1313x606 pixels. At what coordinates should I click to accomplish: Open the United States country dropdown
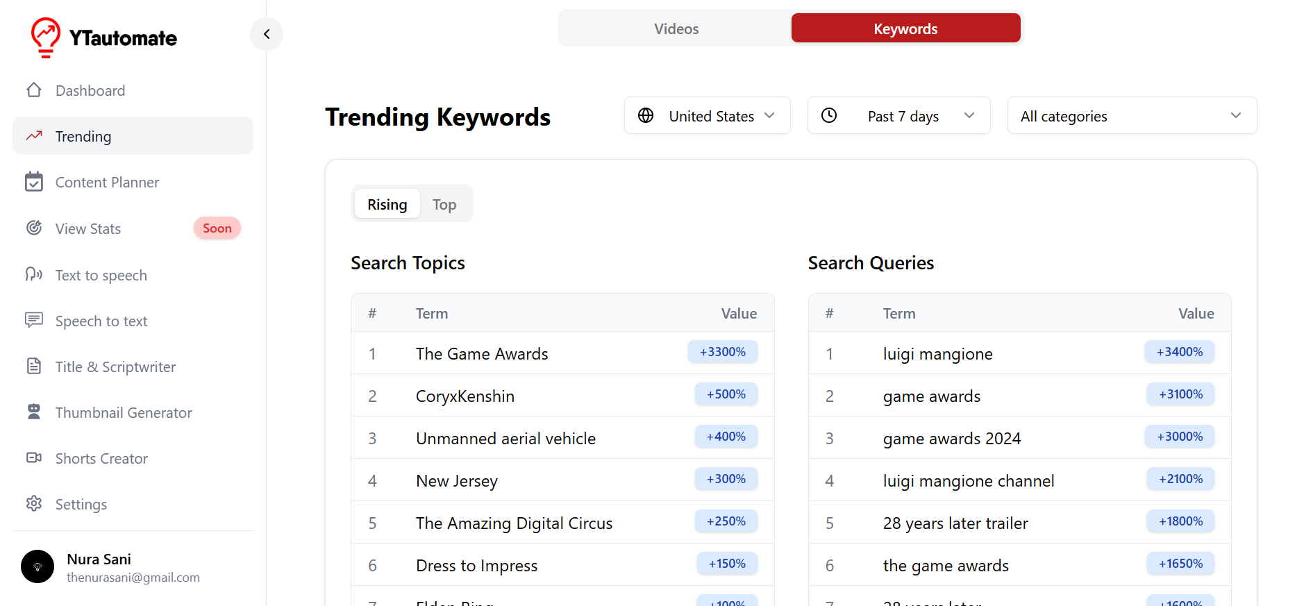[707, 115]
